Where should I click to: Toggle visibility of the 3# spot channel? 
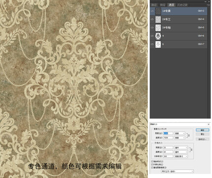[152, 28]
